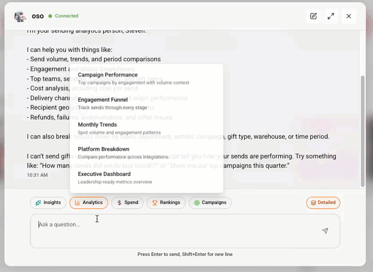Click the Press Enter to send hint
Viewport: 373px width, 272px height.
pyautogui.click(x=185, y=254)
